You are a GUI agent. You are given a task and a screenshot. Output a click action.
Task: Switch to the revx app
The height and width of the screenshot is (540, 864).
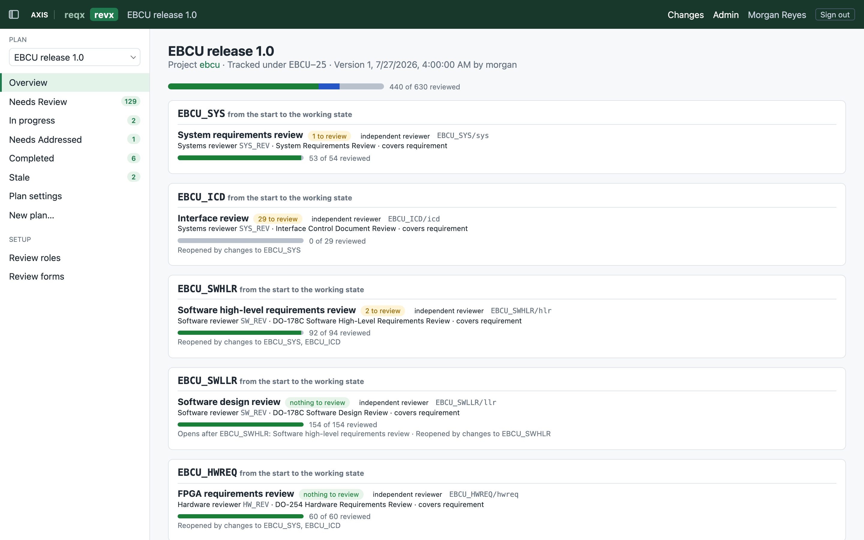click(x=104, y=15)
